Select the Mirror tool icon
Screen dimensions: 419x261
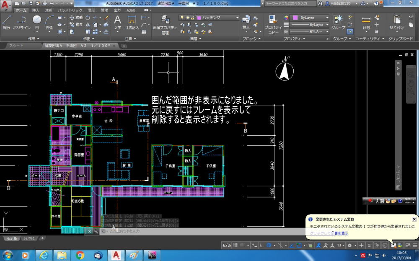coord(88,25)
